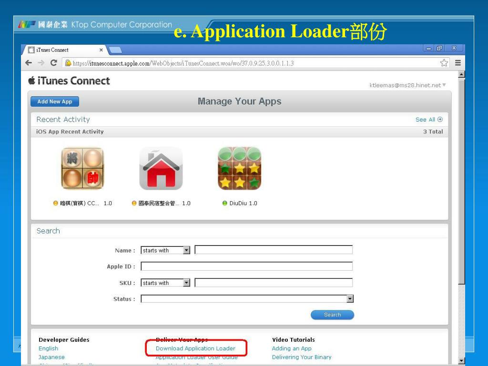Click Download Application Loader link

(195, 348)
